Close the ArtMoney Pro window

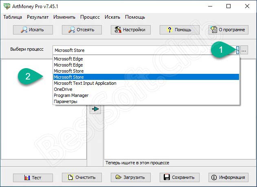(x=247, y=6)
